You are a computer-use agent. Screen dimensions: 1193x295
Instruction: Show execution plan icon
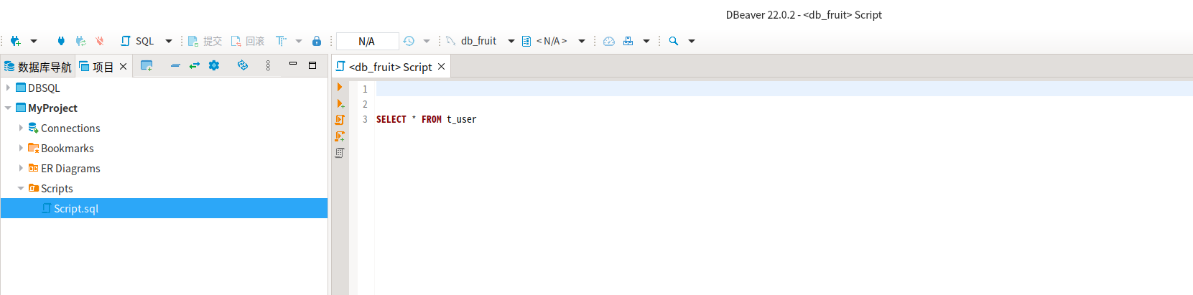[x=340, y=153]
